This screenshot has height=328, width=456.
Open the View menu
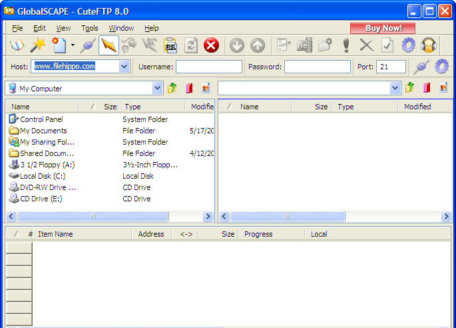click(x=63, y=28)
